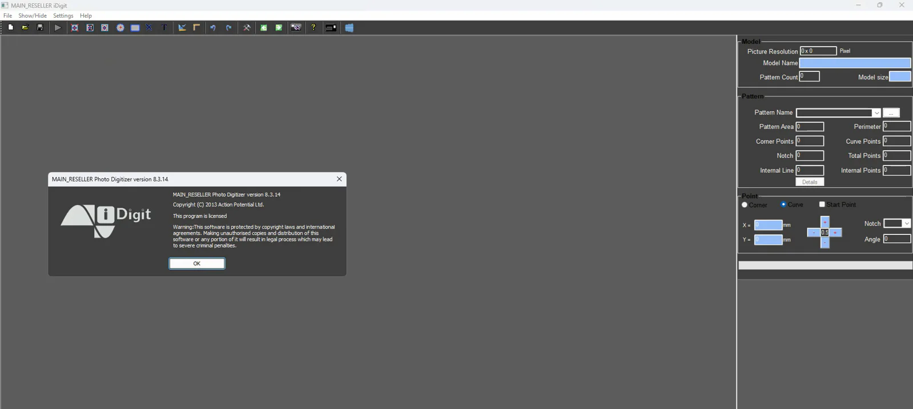Screen dimensions: 913x409
Task: Select the Text tool T icon
Action: click(164, 27)
